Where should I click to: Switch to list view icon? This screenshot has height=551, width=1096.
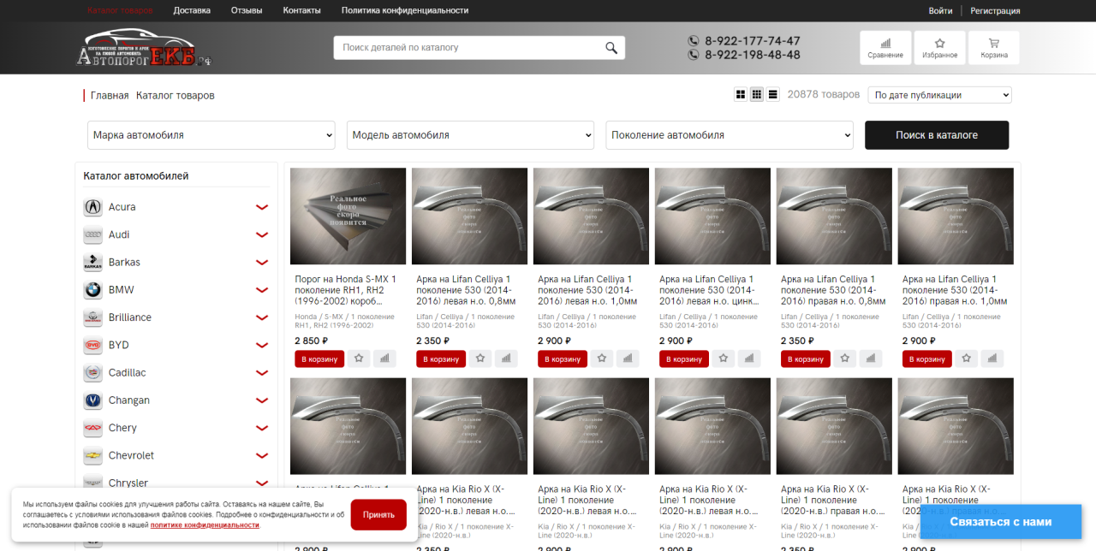coord(773,95)
